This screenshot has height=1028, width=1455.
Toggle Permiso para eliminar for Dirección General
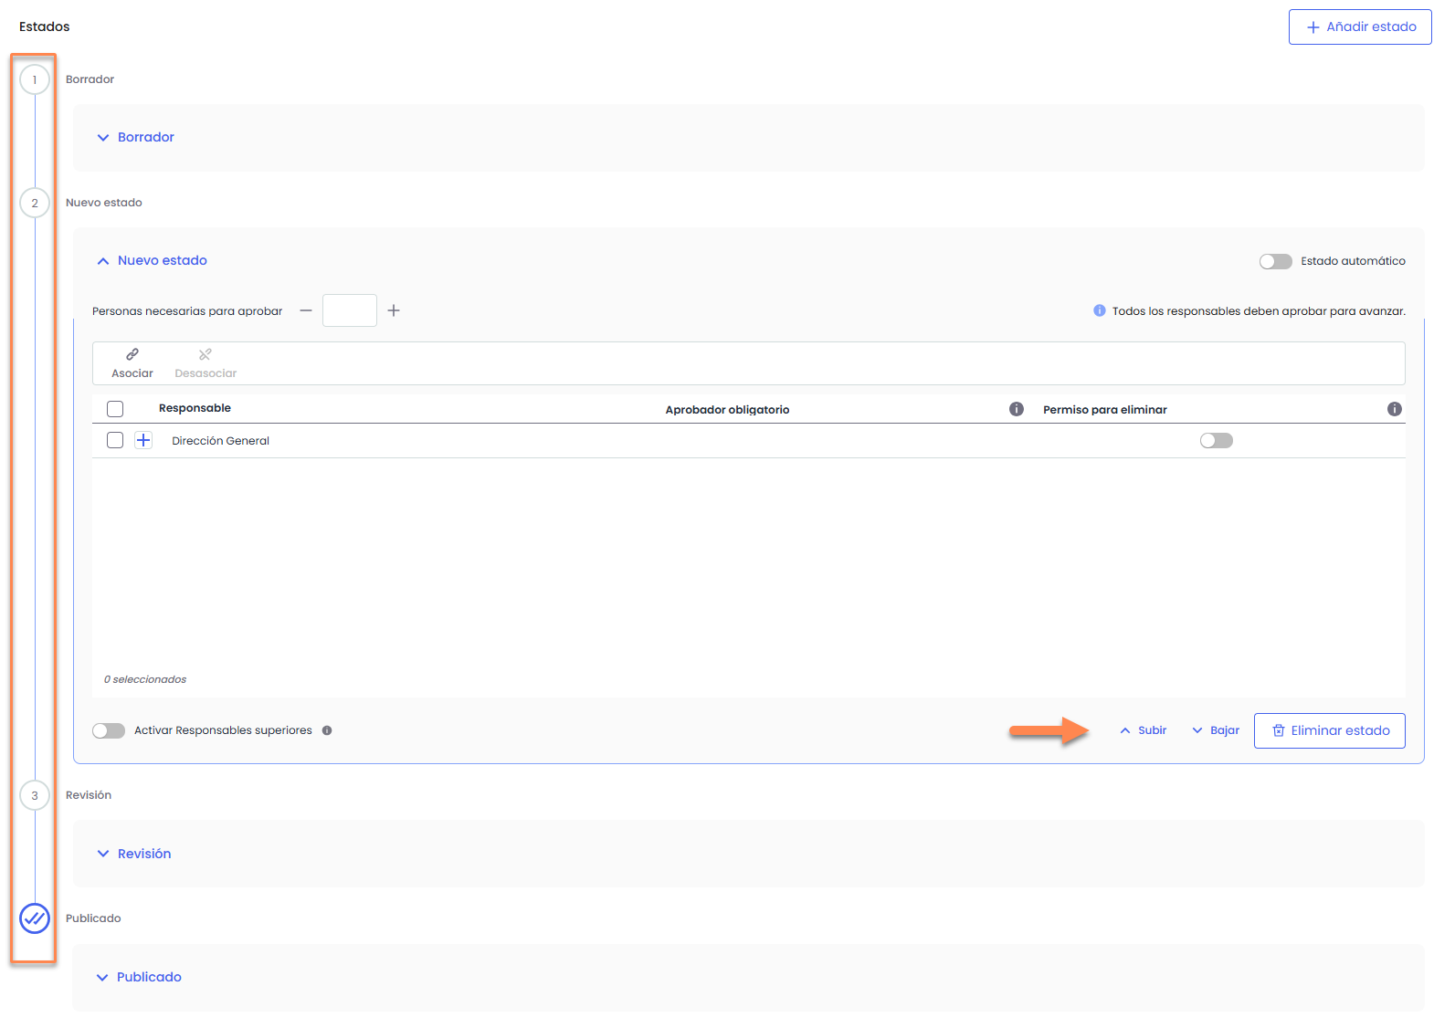[x=1216, y=441]
